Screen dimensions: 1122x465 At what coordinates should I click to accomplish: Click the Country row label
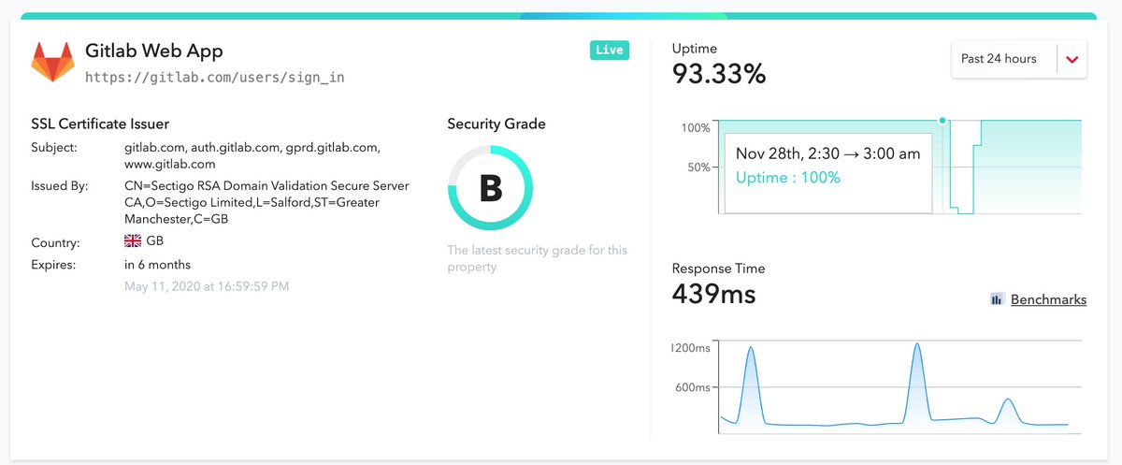pos(55,242)
